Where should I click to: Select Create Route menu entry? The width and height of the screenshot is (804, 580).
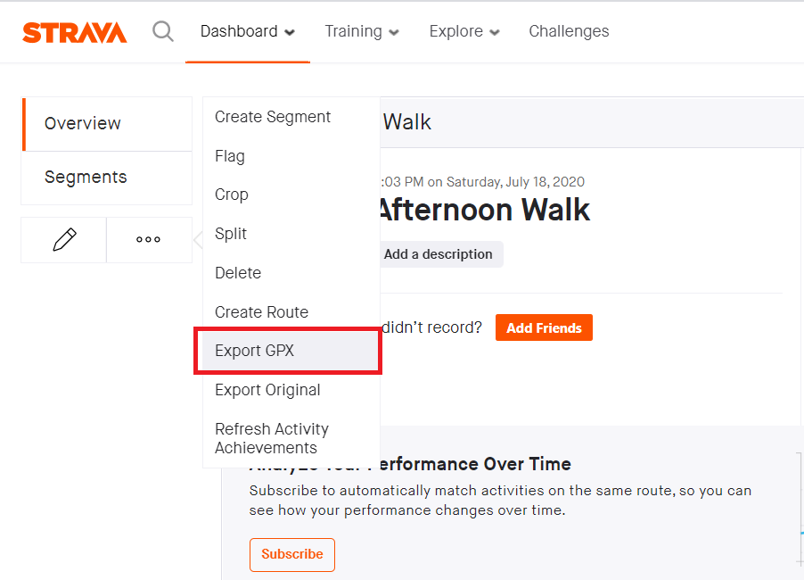(x=261, y=312)
